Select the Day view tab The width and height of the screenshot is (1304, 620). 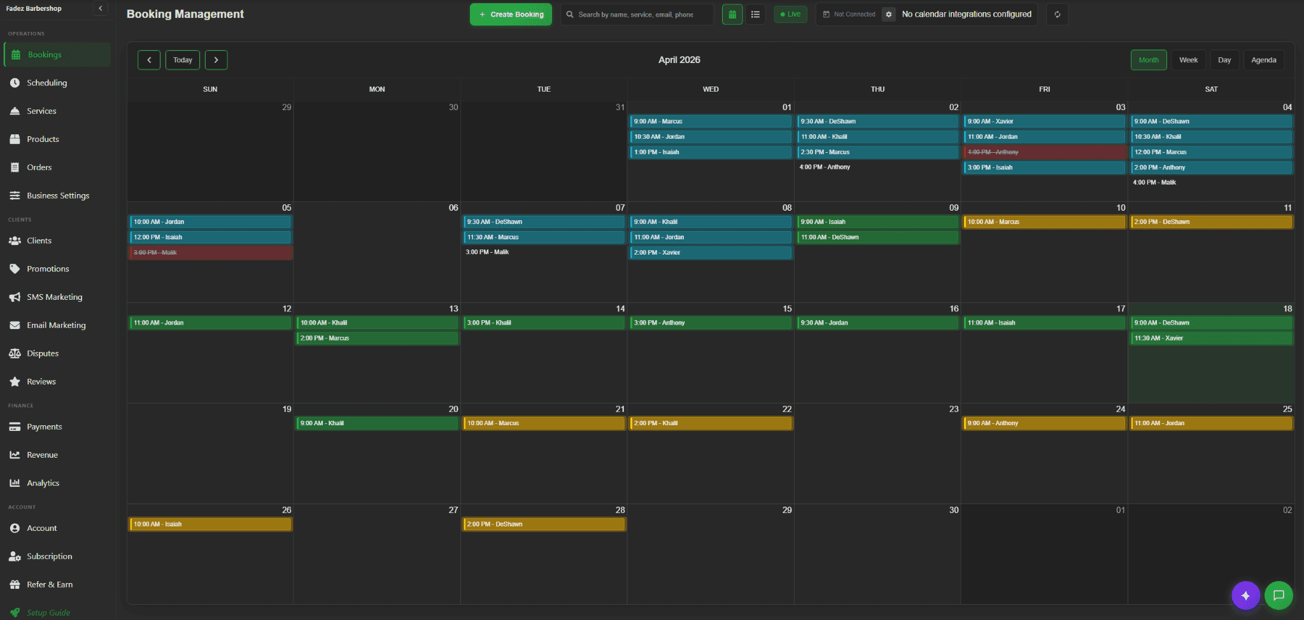click(x=1224, y=60)
